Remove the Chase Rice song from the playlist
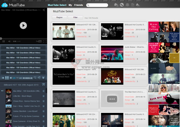Viewport: 180px width, 127px height. pos(43,101)
